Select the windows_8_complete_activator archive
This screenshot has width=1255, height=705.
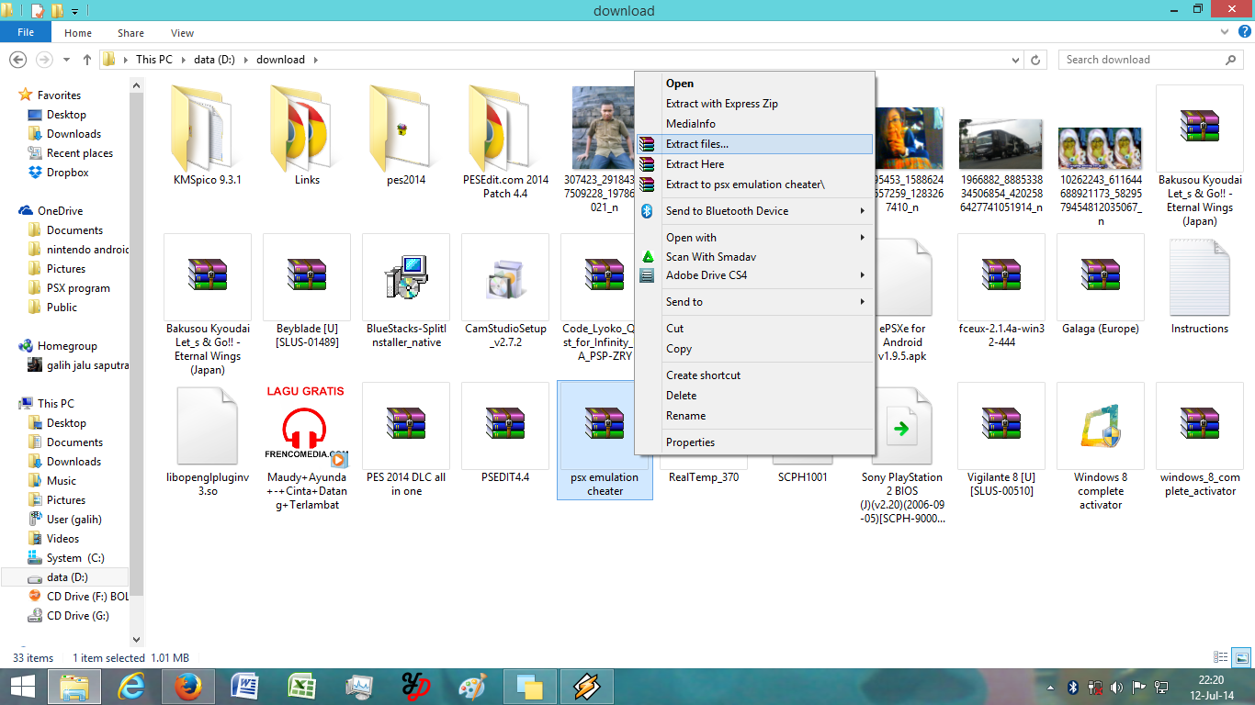[1200, 441]
